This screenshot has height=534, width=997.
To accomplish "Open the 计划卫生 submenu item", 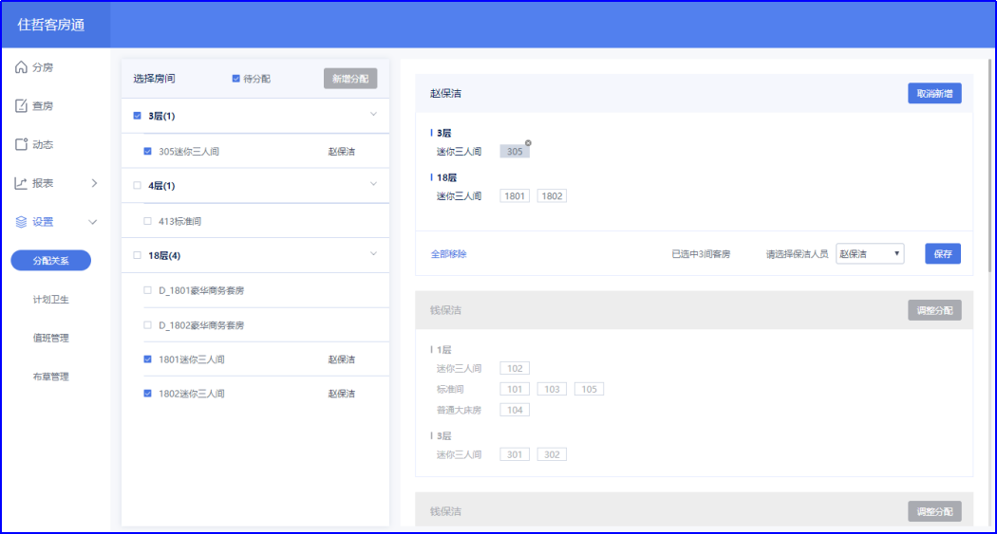I will click(x=51, y=299).
